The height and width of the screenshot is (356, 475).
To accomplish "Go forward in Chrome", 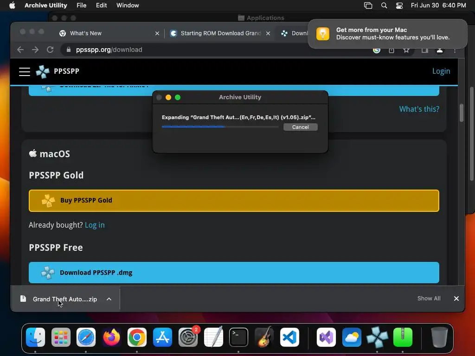I will (35, 50).
